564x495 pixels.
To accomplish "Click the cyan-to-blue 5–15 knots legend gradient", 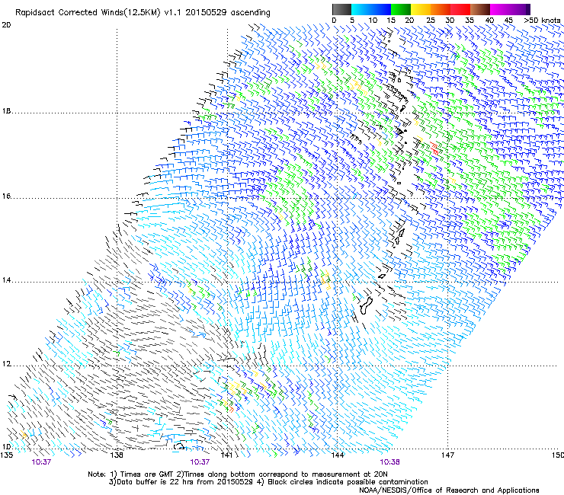I will (371, 9).
